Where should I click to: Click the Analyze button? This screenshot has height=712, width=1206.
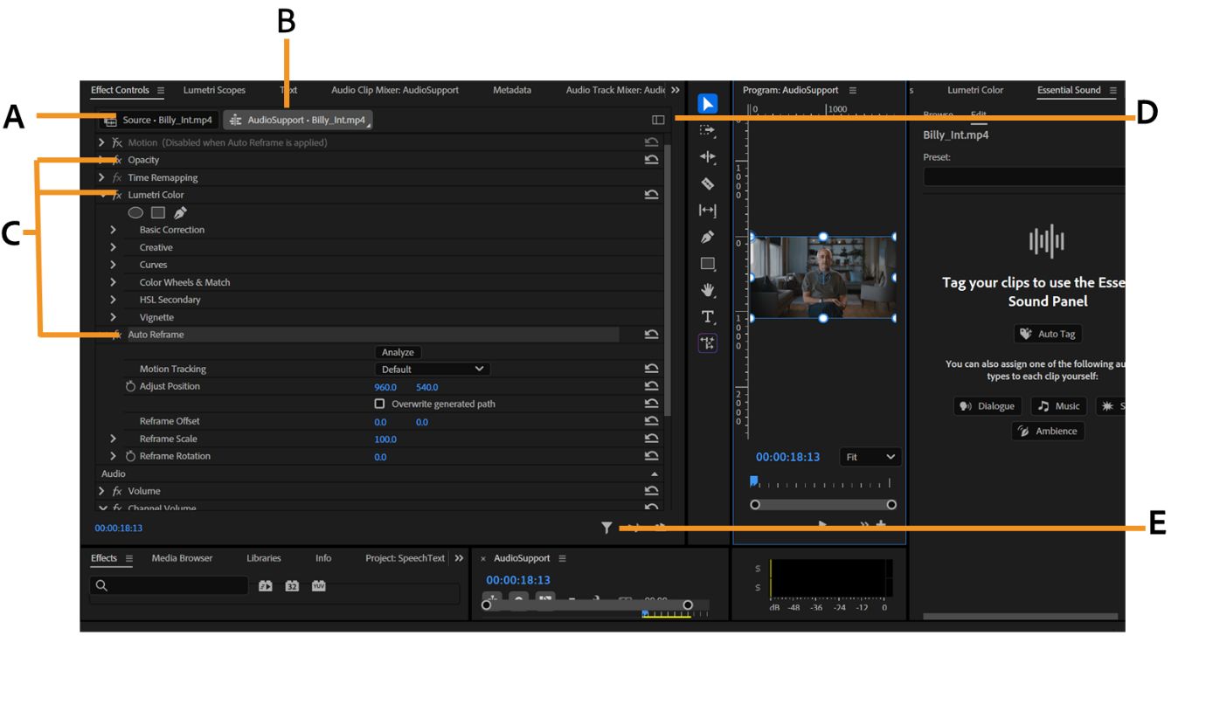(x=398, y=352)
